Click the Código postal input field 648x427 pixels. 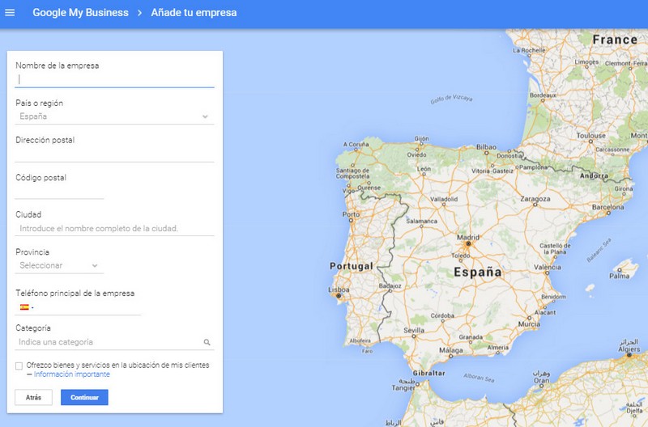59,191
